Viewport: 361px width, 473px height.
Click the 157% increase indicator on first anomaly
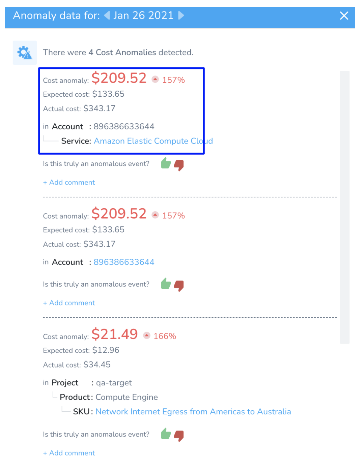click(168, 80)
